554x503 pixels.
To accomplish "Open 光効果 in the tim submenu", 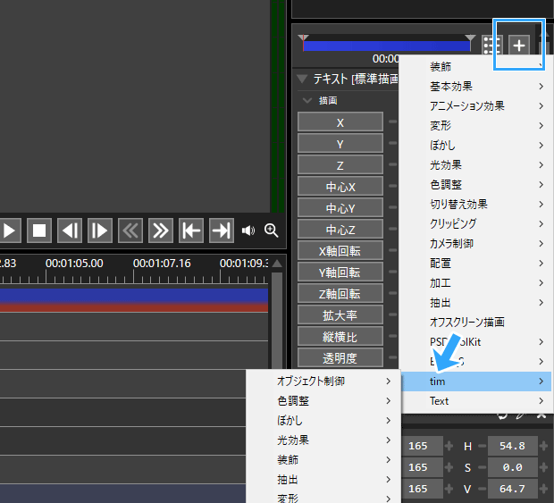I will pos(323,440).
